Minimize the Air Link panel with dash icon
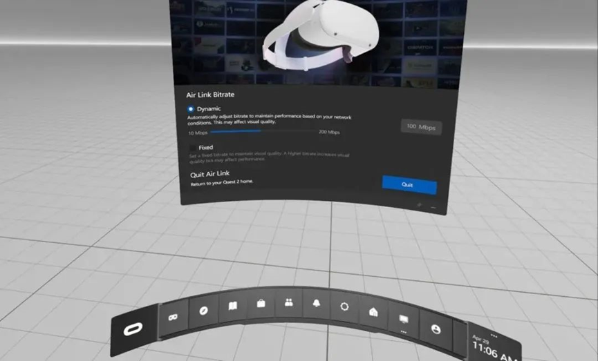598x361 pixels. (x=433, y=208)
